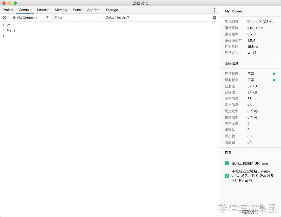Screen dimensions: 281x217
Task: Toggle the 不校验安全域名 checkbox
Action: tap(227, 176)
